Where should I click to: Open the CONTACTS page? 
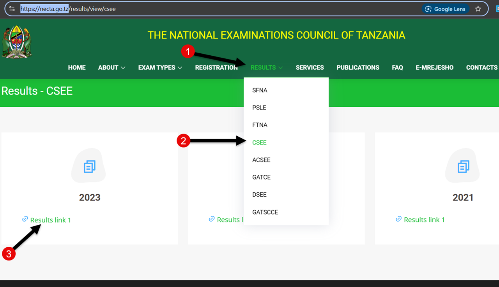(x=482, y=67)
